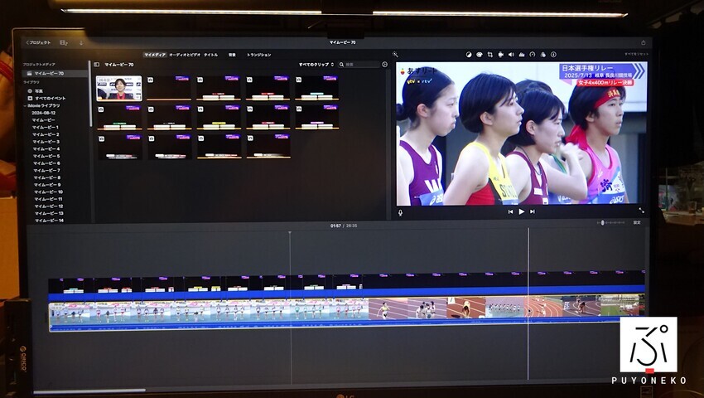
Task: Select マイムービー 1 in library
Action: (x=45, y=127)
